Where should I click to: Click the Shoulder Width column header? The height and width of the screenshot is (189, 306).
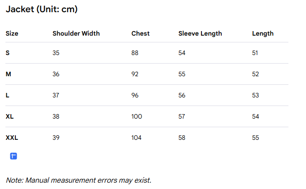click(x=76, y=33)
